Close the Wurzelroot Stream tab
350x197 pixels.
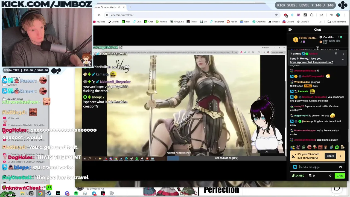coord(124,7)
